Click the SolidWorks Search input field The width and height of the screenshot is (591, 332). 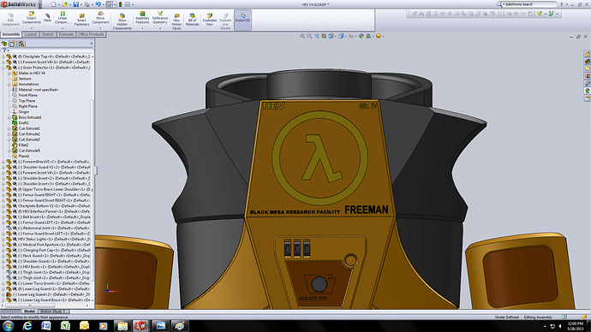pyautogui.click(x=529, y=4)
